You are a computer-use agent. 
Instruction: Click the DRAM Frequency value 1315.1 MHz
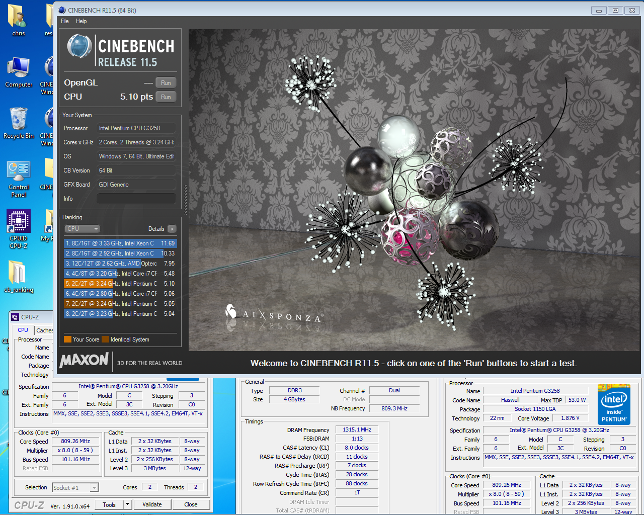tap(357, 430)
